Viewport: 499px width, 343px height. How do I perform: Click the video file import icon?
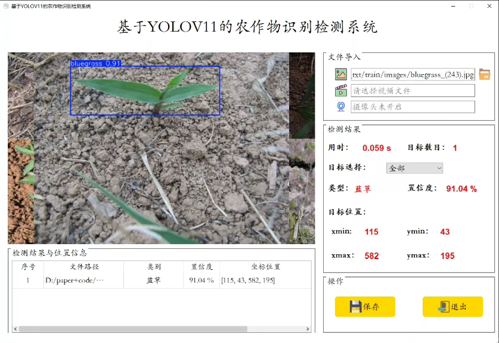pos(341,91)
